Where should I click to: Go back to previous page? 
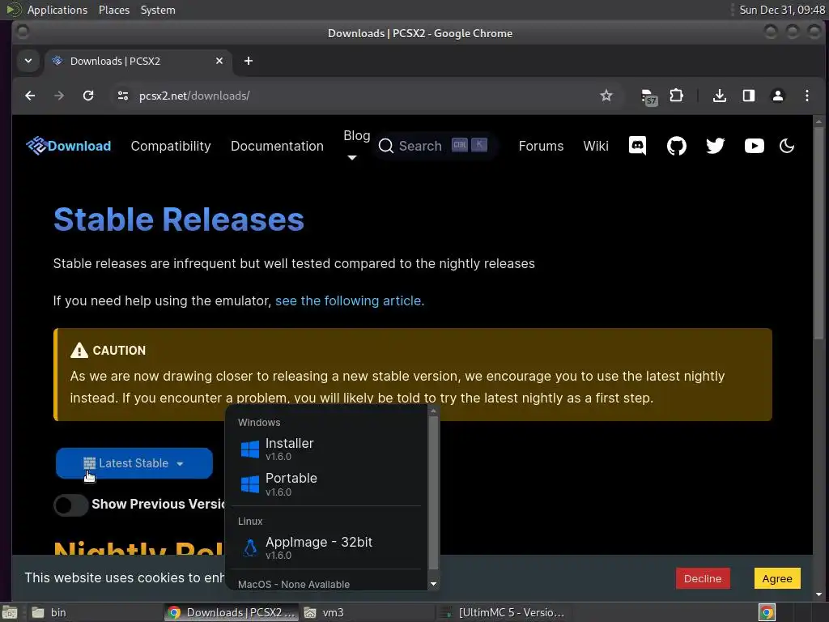coord(30,96)
